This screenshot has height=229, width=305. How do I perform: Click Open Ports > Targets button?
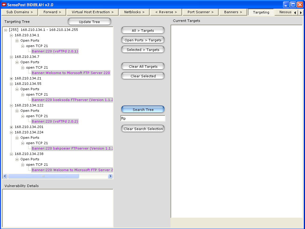pos(143,40)
